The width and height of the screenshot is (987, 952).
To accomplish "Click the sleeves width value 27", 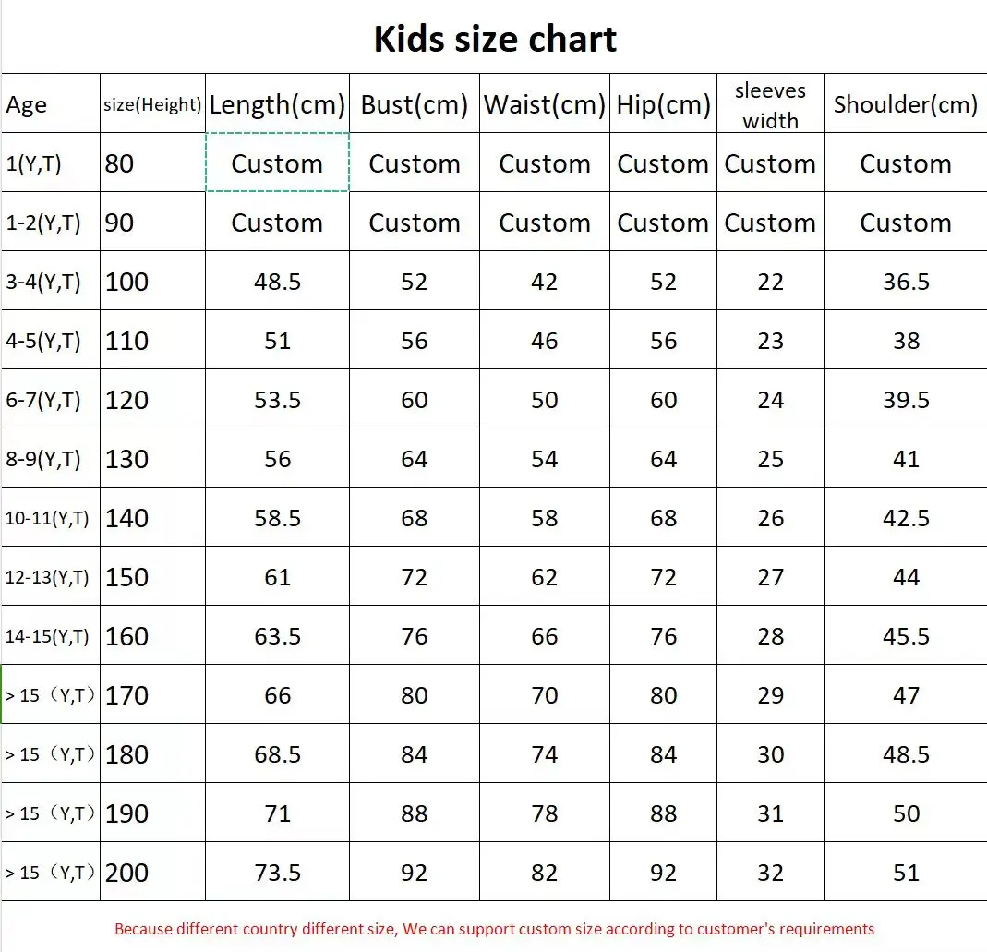I will pos(770,577).
